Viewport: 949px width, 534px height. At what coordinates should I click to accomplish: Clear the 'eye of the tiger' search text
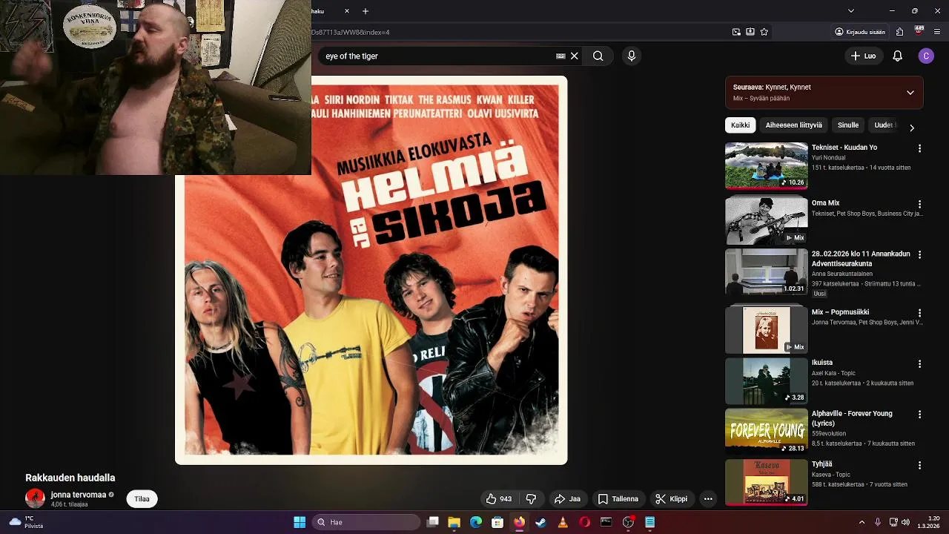pyautogui.click(x=575, y=56)
